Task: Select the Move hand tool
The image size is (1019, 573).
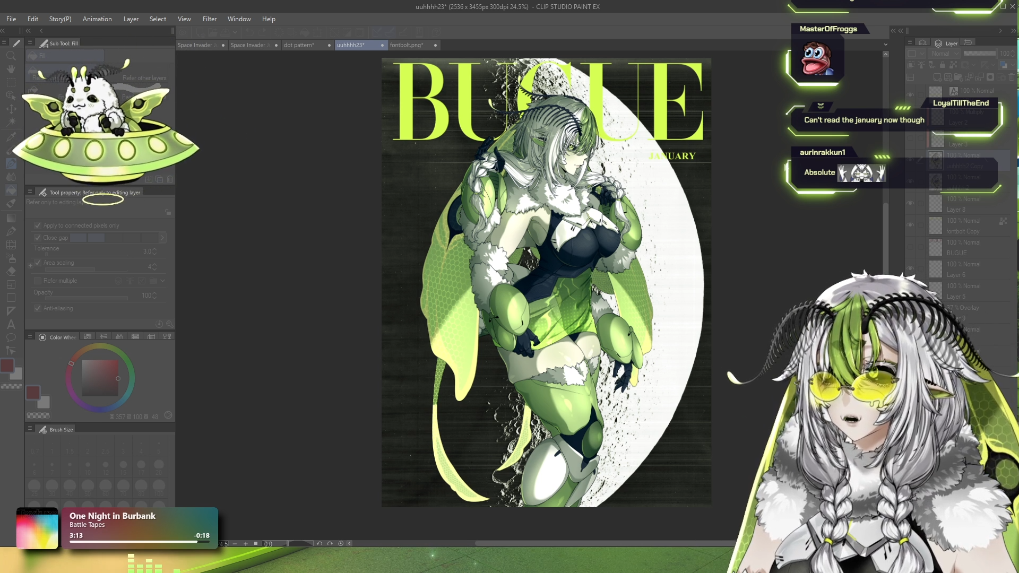Action: 11,69
